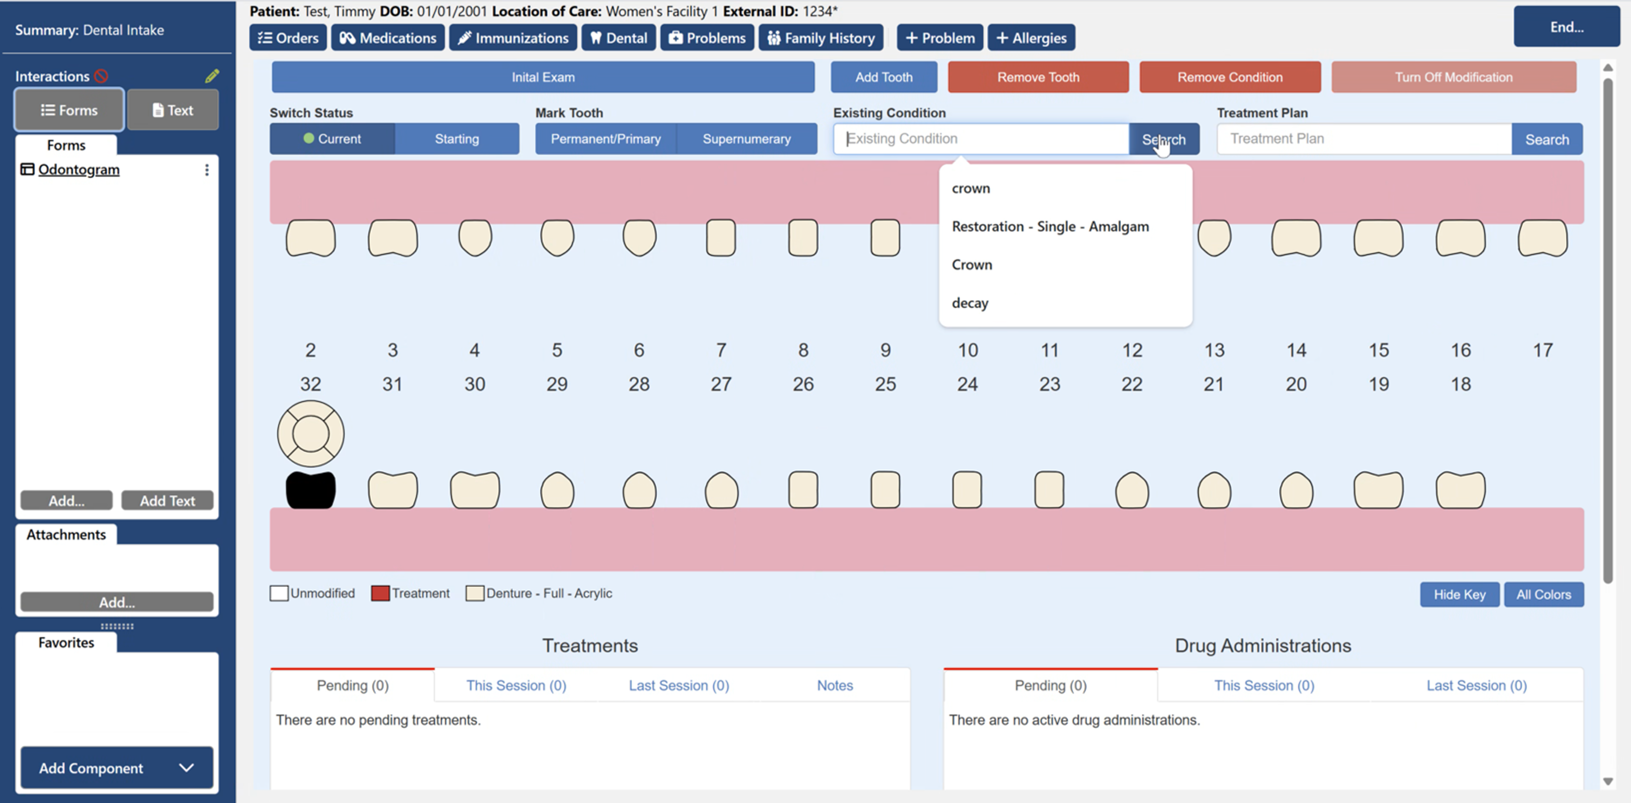Viewport: 1631px width, 803px height.
Task: Open the Odontogram form link
Action: [78, 170]
